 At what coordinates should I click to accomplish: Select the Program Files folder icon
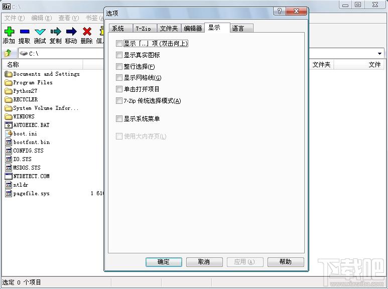9,82
